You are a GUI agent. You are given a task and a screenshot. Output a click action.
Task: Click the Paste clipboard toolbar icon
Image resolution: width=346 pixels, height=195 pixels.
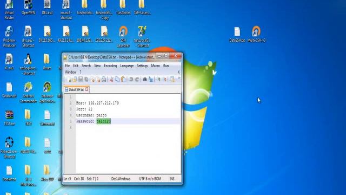point(123,80)
